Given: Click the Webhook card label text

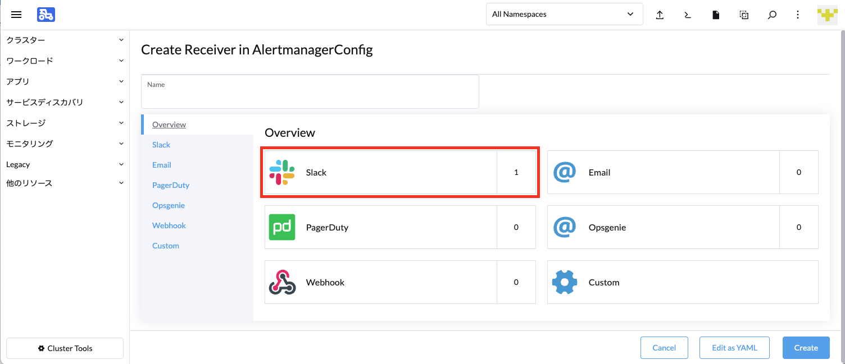Looking at the screenshot, I should click(325, 283).
